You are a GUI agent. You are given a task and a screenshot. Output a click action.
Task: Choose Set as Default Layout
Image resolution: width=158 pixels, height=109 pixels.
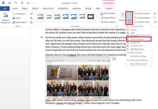point(139,64)
